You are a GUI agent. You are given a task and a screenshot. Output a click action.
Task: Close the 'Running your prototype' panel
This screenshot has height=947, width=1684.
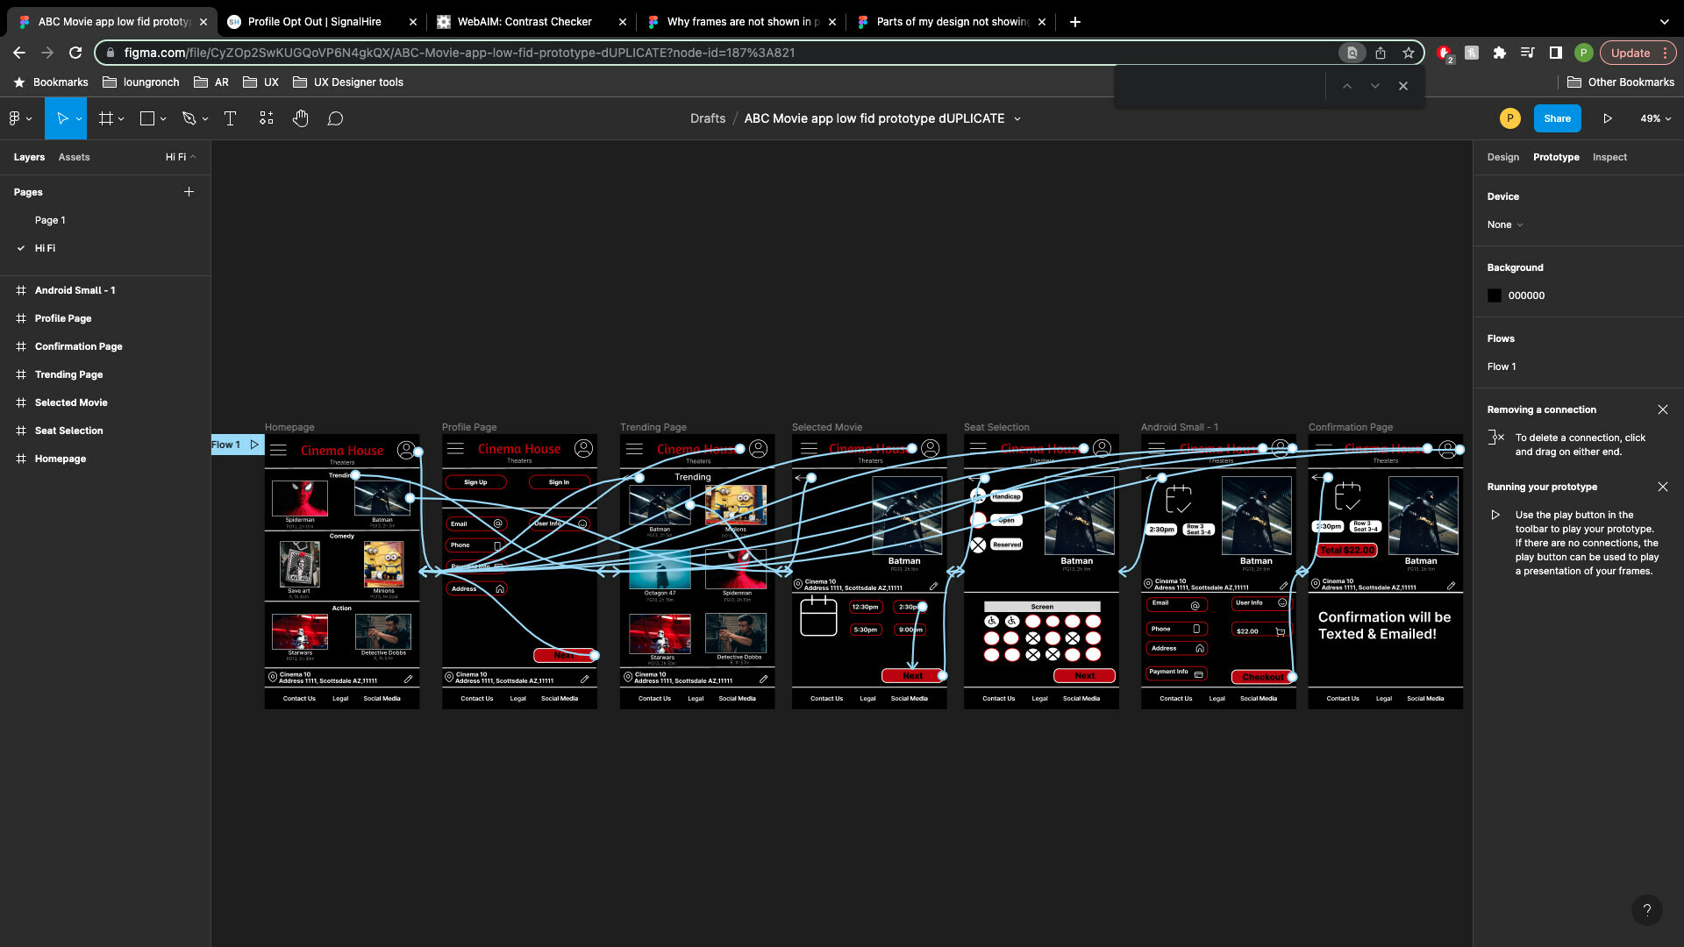pyautogui.click(x=1662, y=486)
